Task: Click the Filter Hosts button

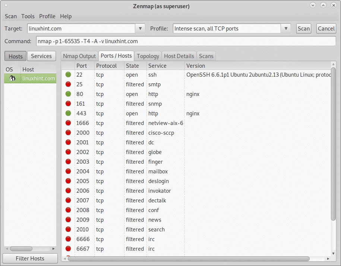Action: click(30, 259)
